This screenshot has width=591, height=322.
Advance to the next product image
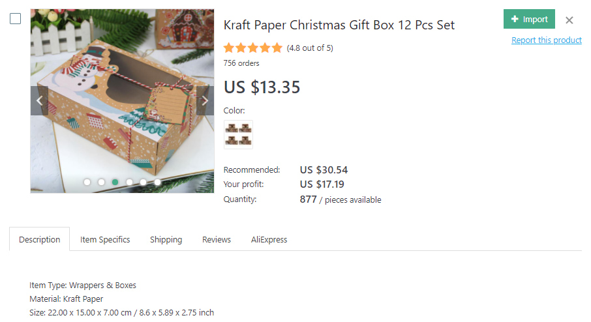pyautogui.click(x=205, y=101)
